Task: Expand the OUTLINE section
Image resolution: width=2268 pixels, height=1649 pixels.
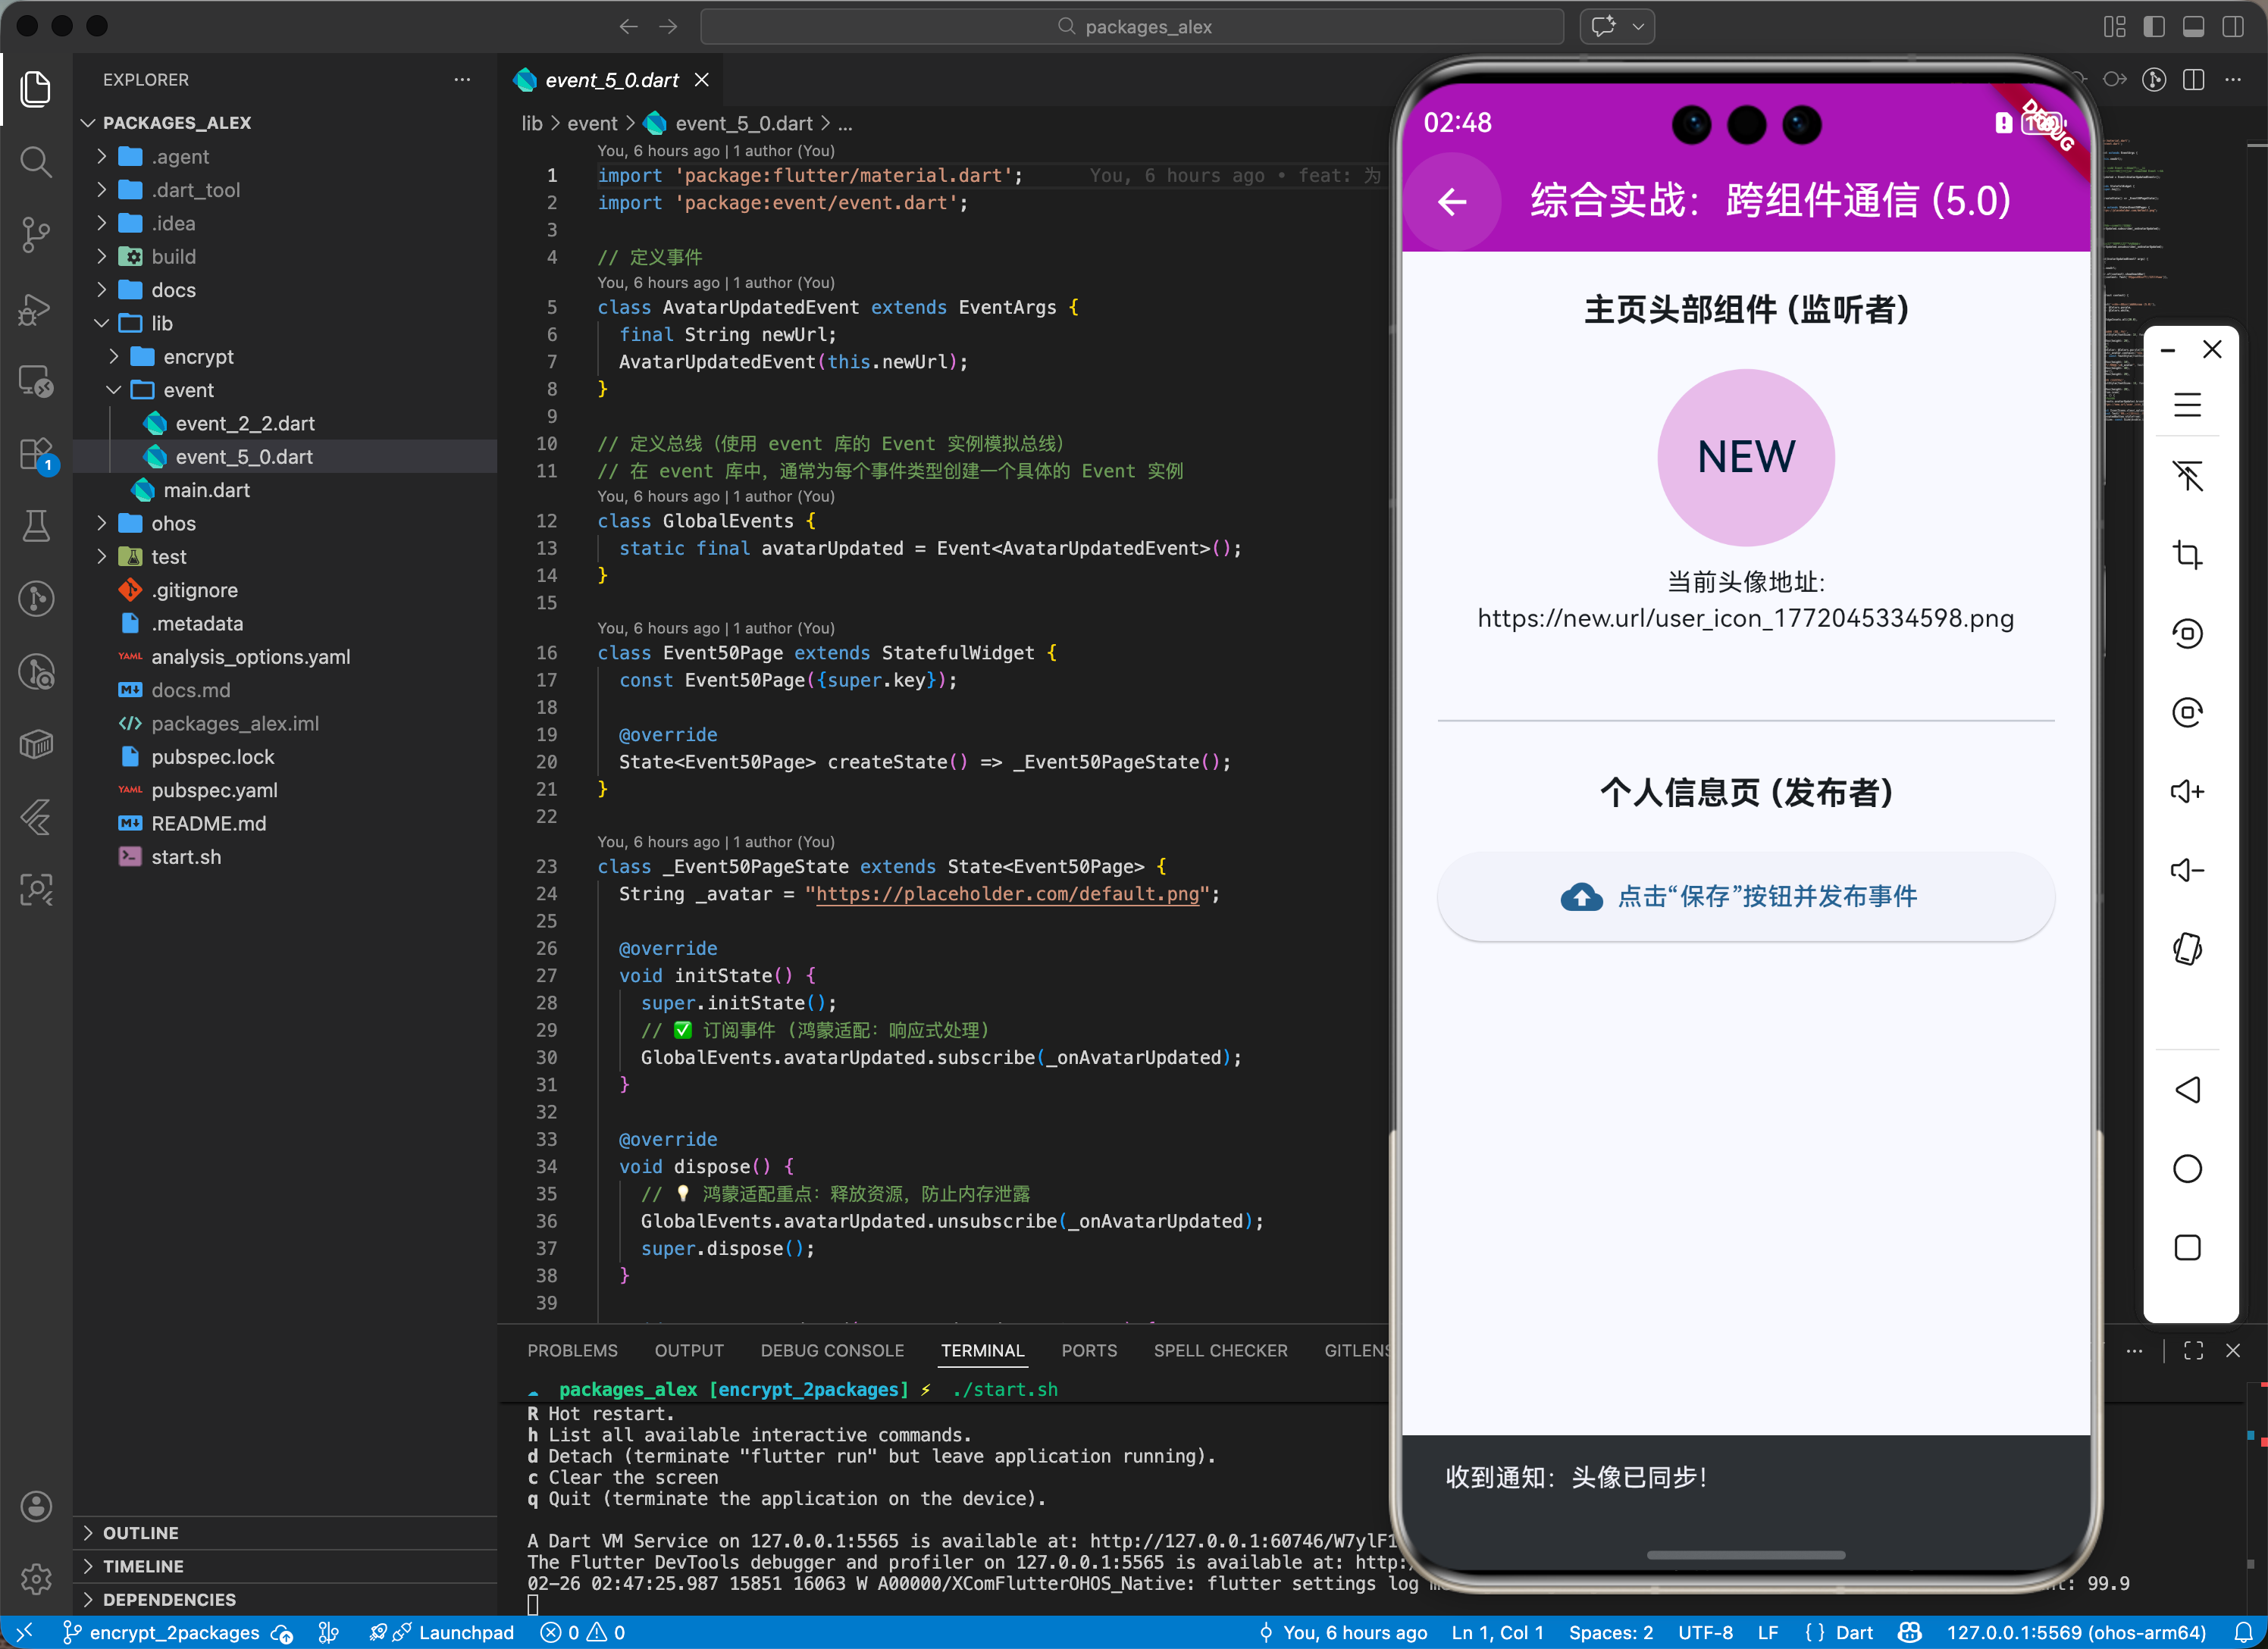Action: [x=140, y=1533]
